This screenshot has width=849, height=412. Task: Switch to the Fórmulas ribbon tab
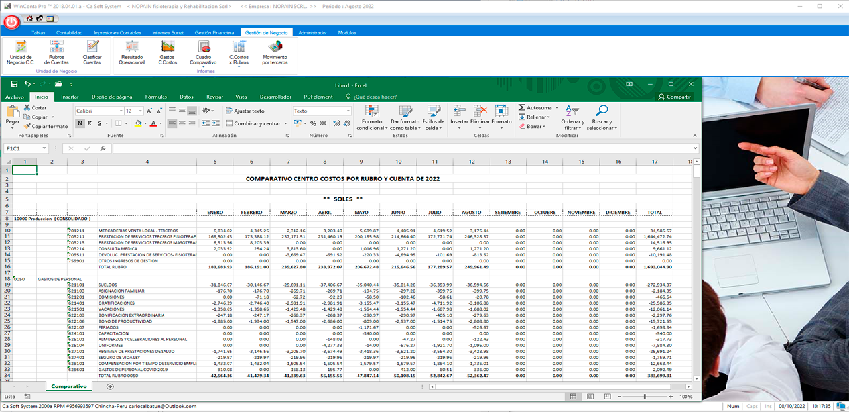coord(156,97)
